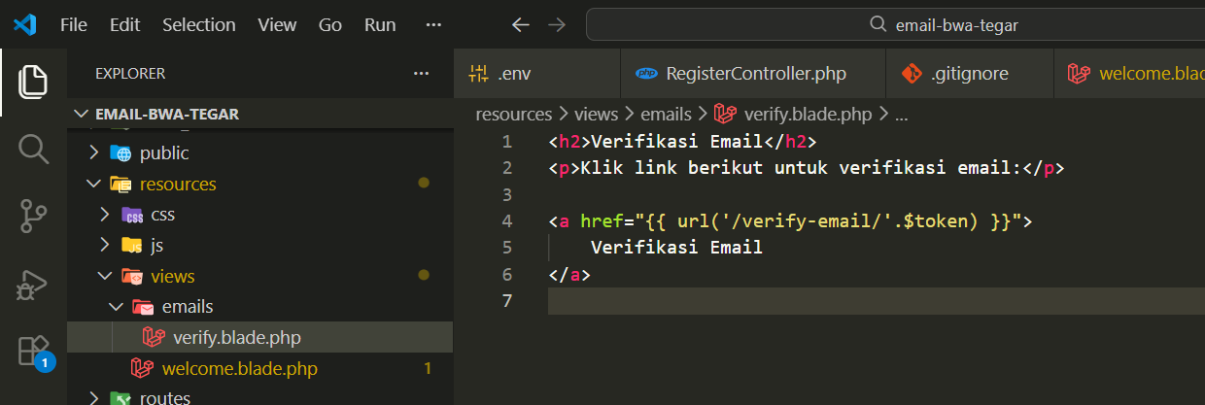Collapse the EMAIL-BWA-TEGAR project root
Image resolution: width=1205 pixels, height=405 pixels.
(166, 115)
